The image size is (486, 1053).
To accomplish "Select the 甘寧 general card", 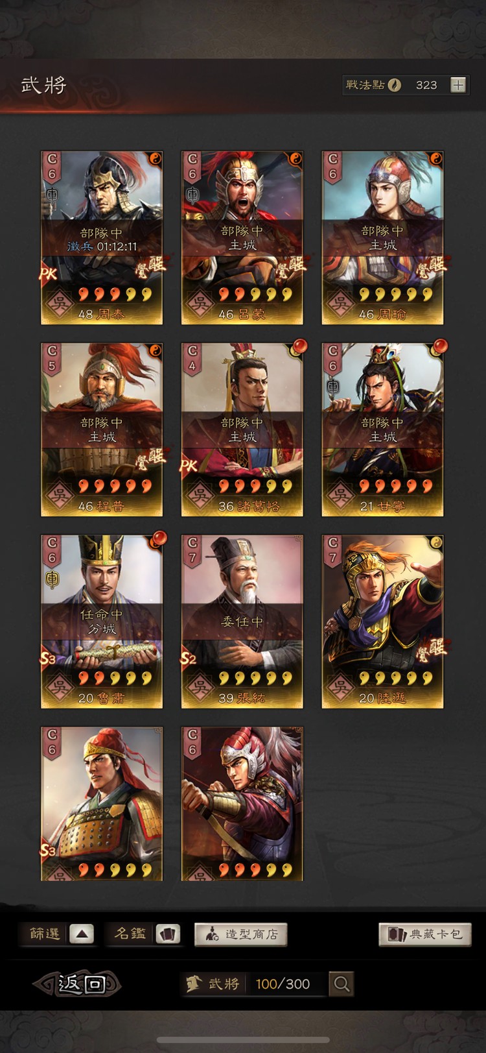I will [383, 430].
